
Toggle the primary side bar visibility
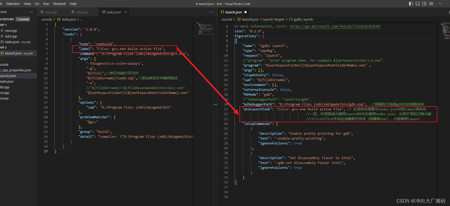tap(411, 4)
